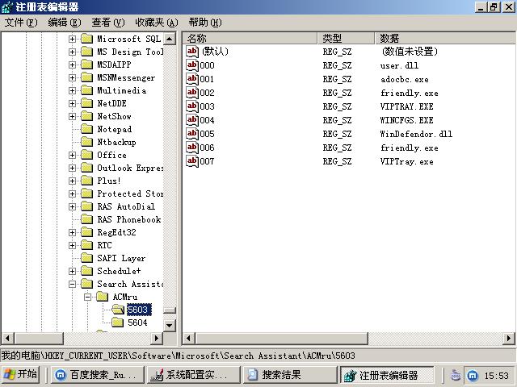This screenshot has width=517, height=387.
Task: Click the open folder icon of key 5603
Action: pyautogui.click(x=118, y=310)
